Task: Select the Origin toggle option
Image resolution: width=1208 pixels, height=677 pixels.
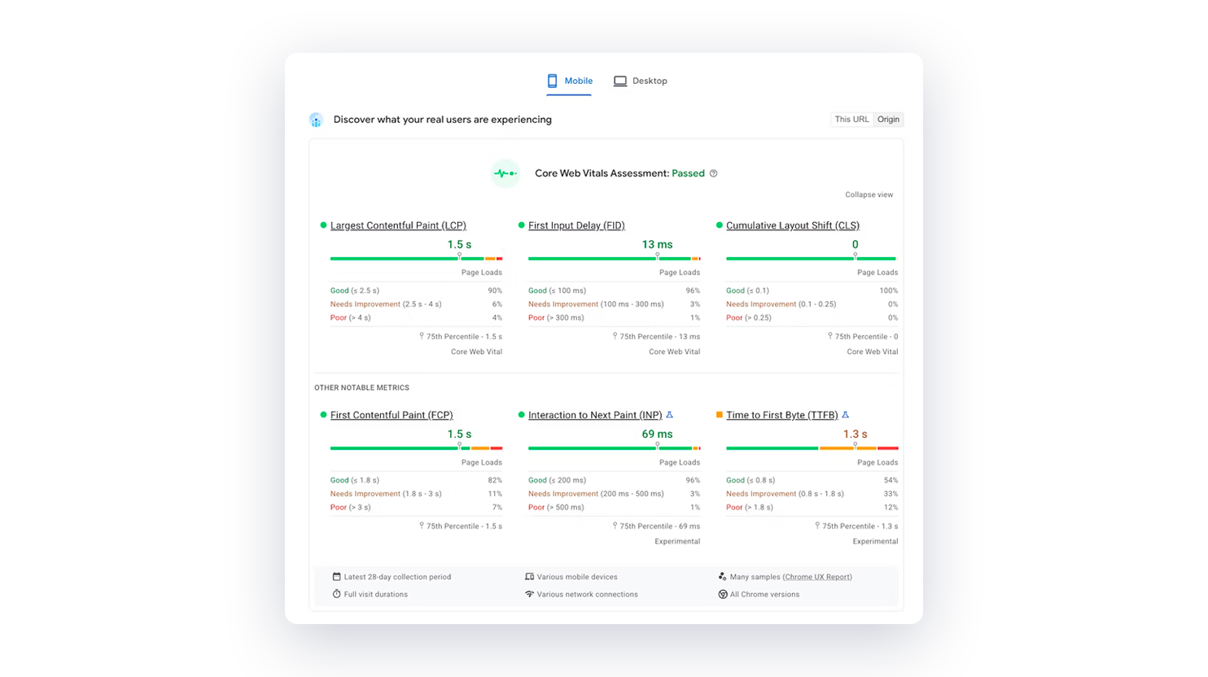Action: 888,120
